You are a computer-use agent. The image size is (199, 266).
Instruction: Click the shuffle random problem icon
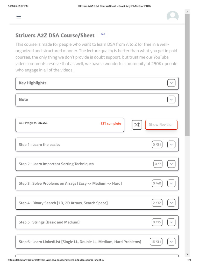point(137,125)
